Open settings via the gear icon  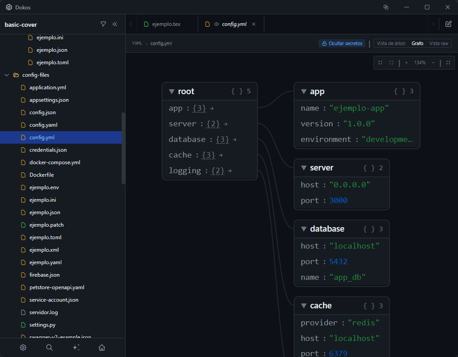click(x=23, y=347)
